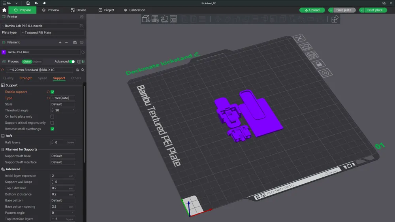Add a filament with the plus icon

(x=60, y=42)
